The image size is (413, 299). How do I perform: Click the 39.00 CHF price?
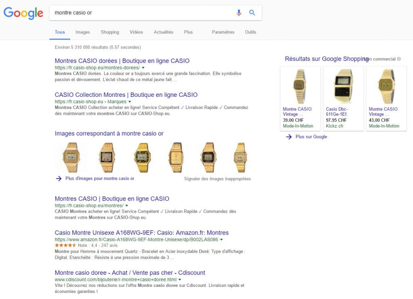point(293,120)
